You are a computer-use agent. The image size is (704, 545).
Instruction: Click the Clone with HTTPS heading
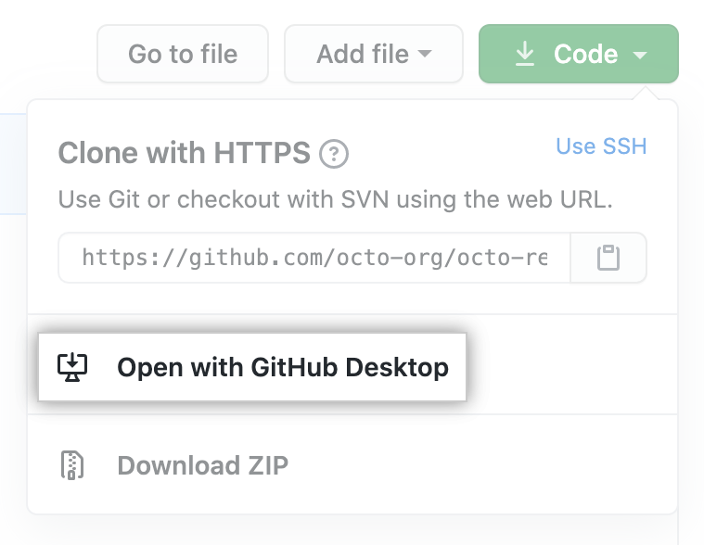pos(184,153)
